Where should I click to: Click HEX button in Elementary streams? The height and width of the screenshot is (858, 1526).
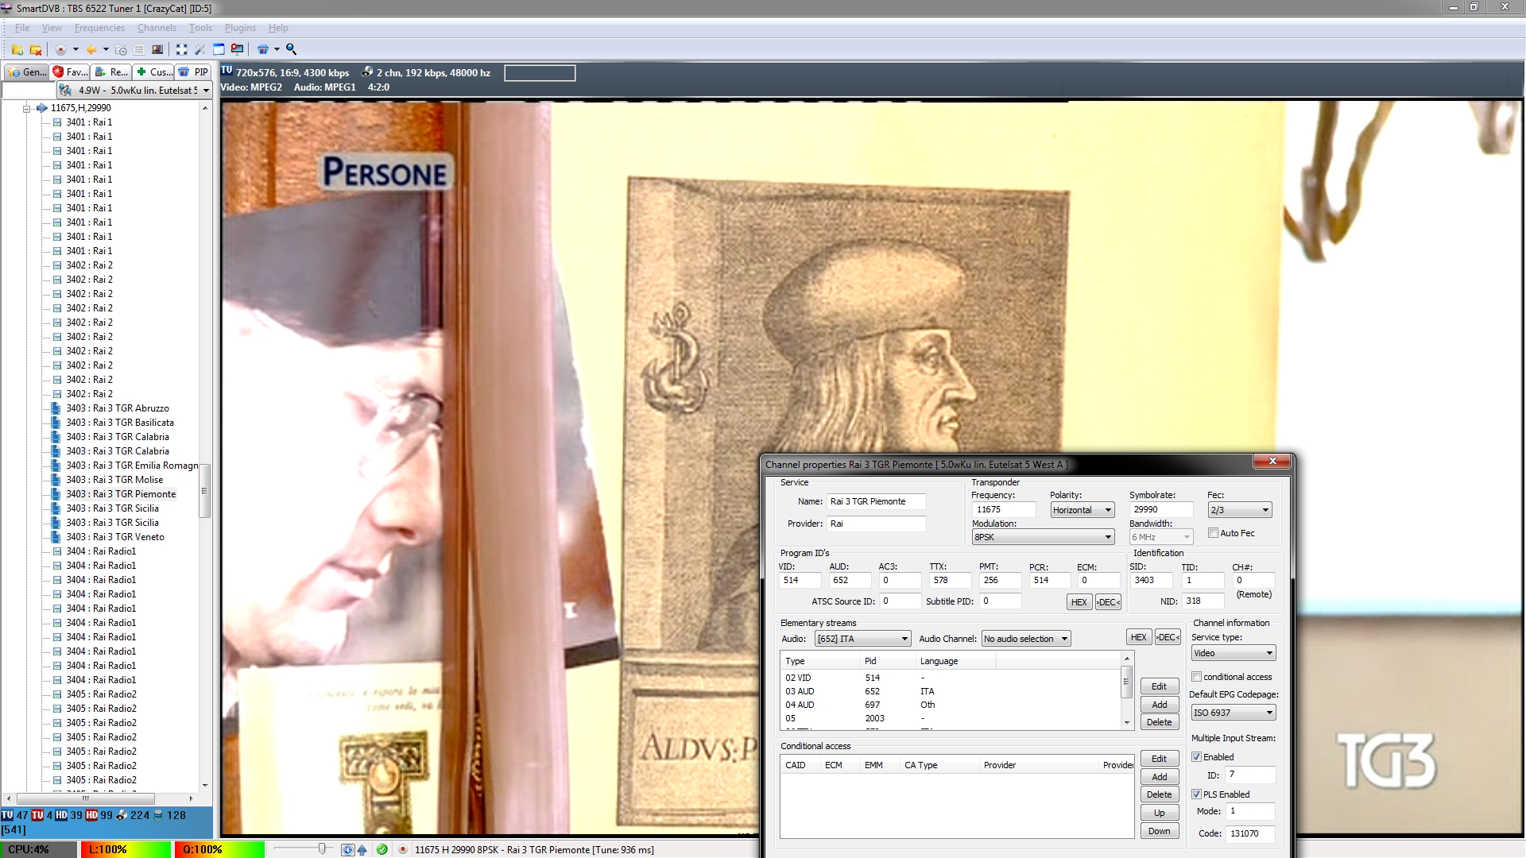point(1138,637)
